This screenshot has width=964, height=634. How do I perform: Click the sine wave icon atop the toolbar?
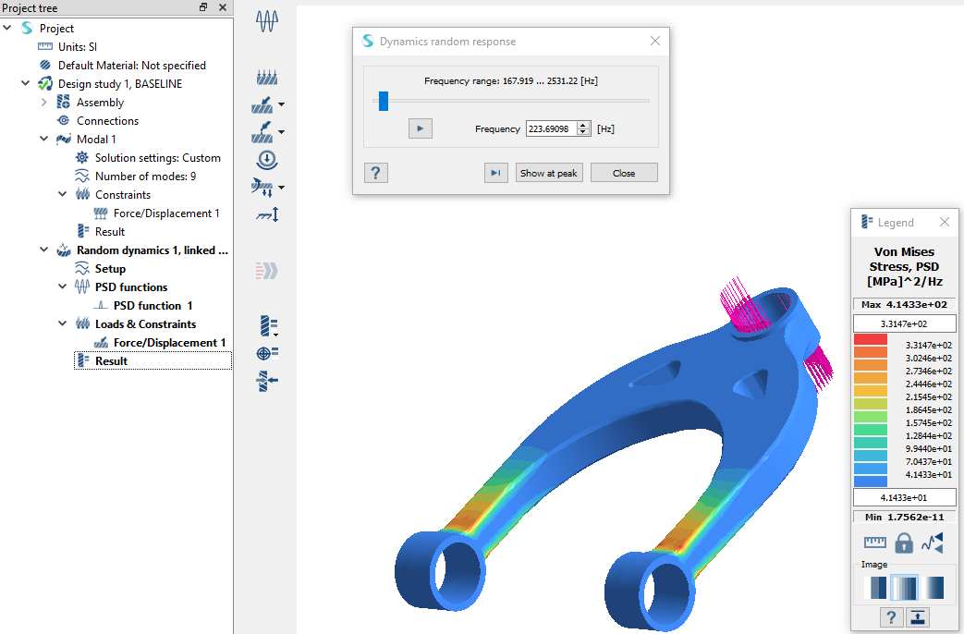[268, 21]
